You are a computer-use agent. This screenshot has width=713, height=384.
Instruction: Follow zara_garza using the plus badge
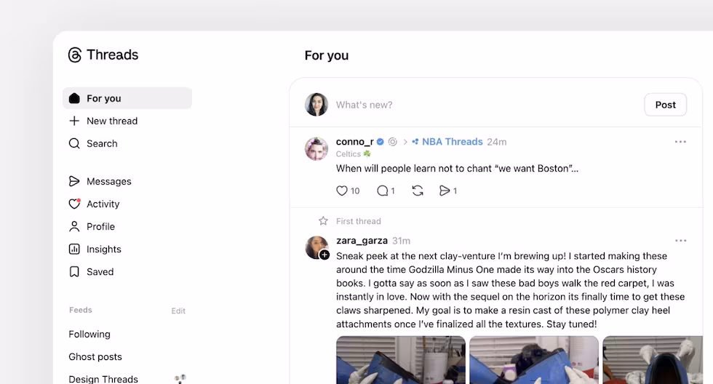(324, 255)
